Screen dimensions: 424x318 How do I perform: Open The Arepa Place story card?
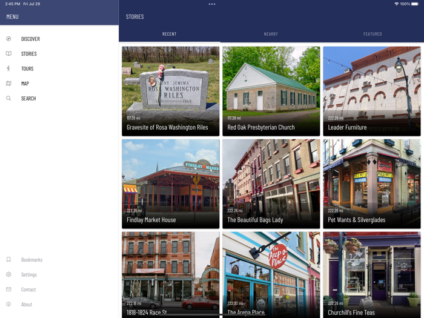pyautogui.click(x=271, y=275)
